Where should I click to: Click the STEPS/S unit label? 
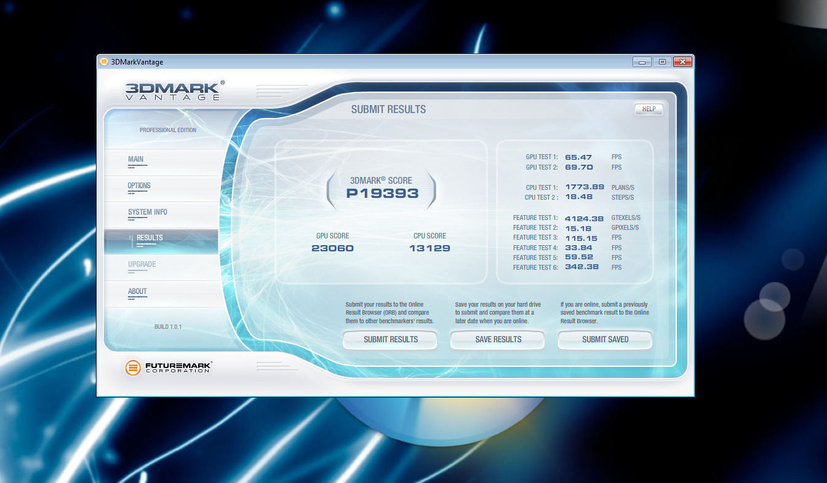tap(622, 198)
